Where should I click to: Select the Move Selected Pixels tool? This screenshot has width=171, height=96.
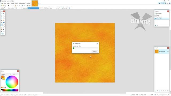pyautogui.click(x=4, y=14)
